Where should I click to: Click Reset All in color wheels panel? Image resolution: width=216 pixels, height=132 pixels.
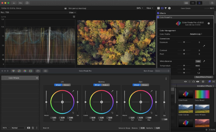pyautogui.click(x=46, y=128)
